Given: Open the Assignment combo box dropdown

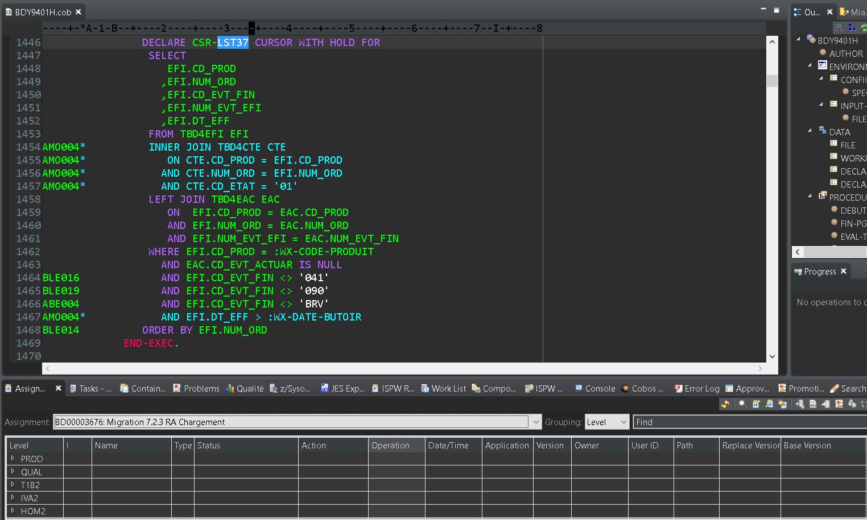Looking at the screenshot, I should pyautogui.click(x=535, y=422).
